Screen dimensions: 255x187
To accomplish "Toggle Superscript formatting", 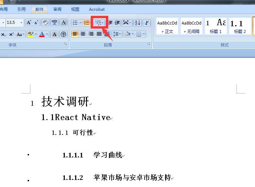I will click(11, 35).
